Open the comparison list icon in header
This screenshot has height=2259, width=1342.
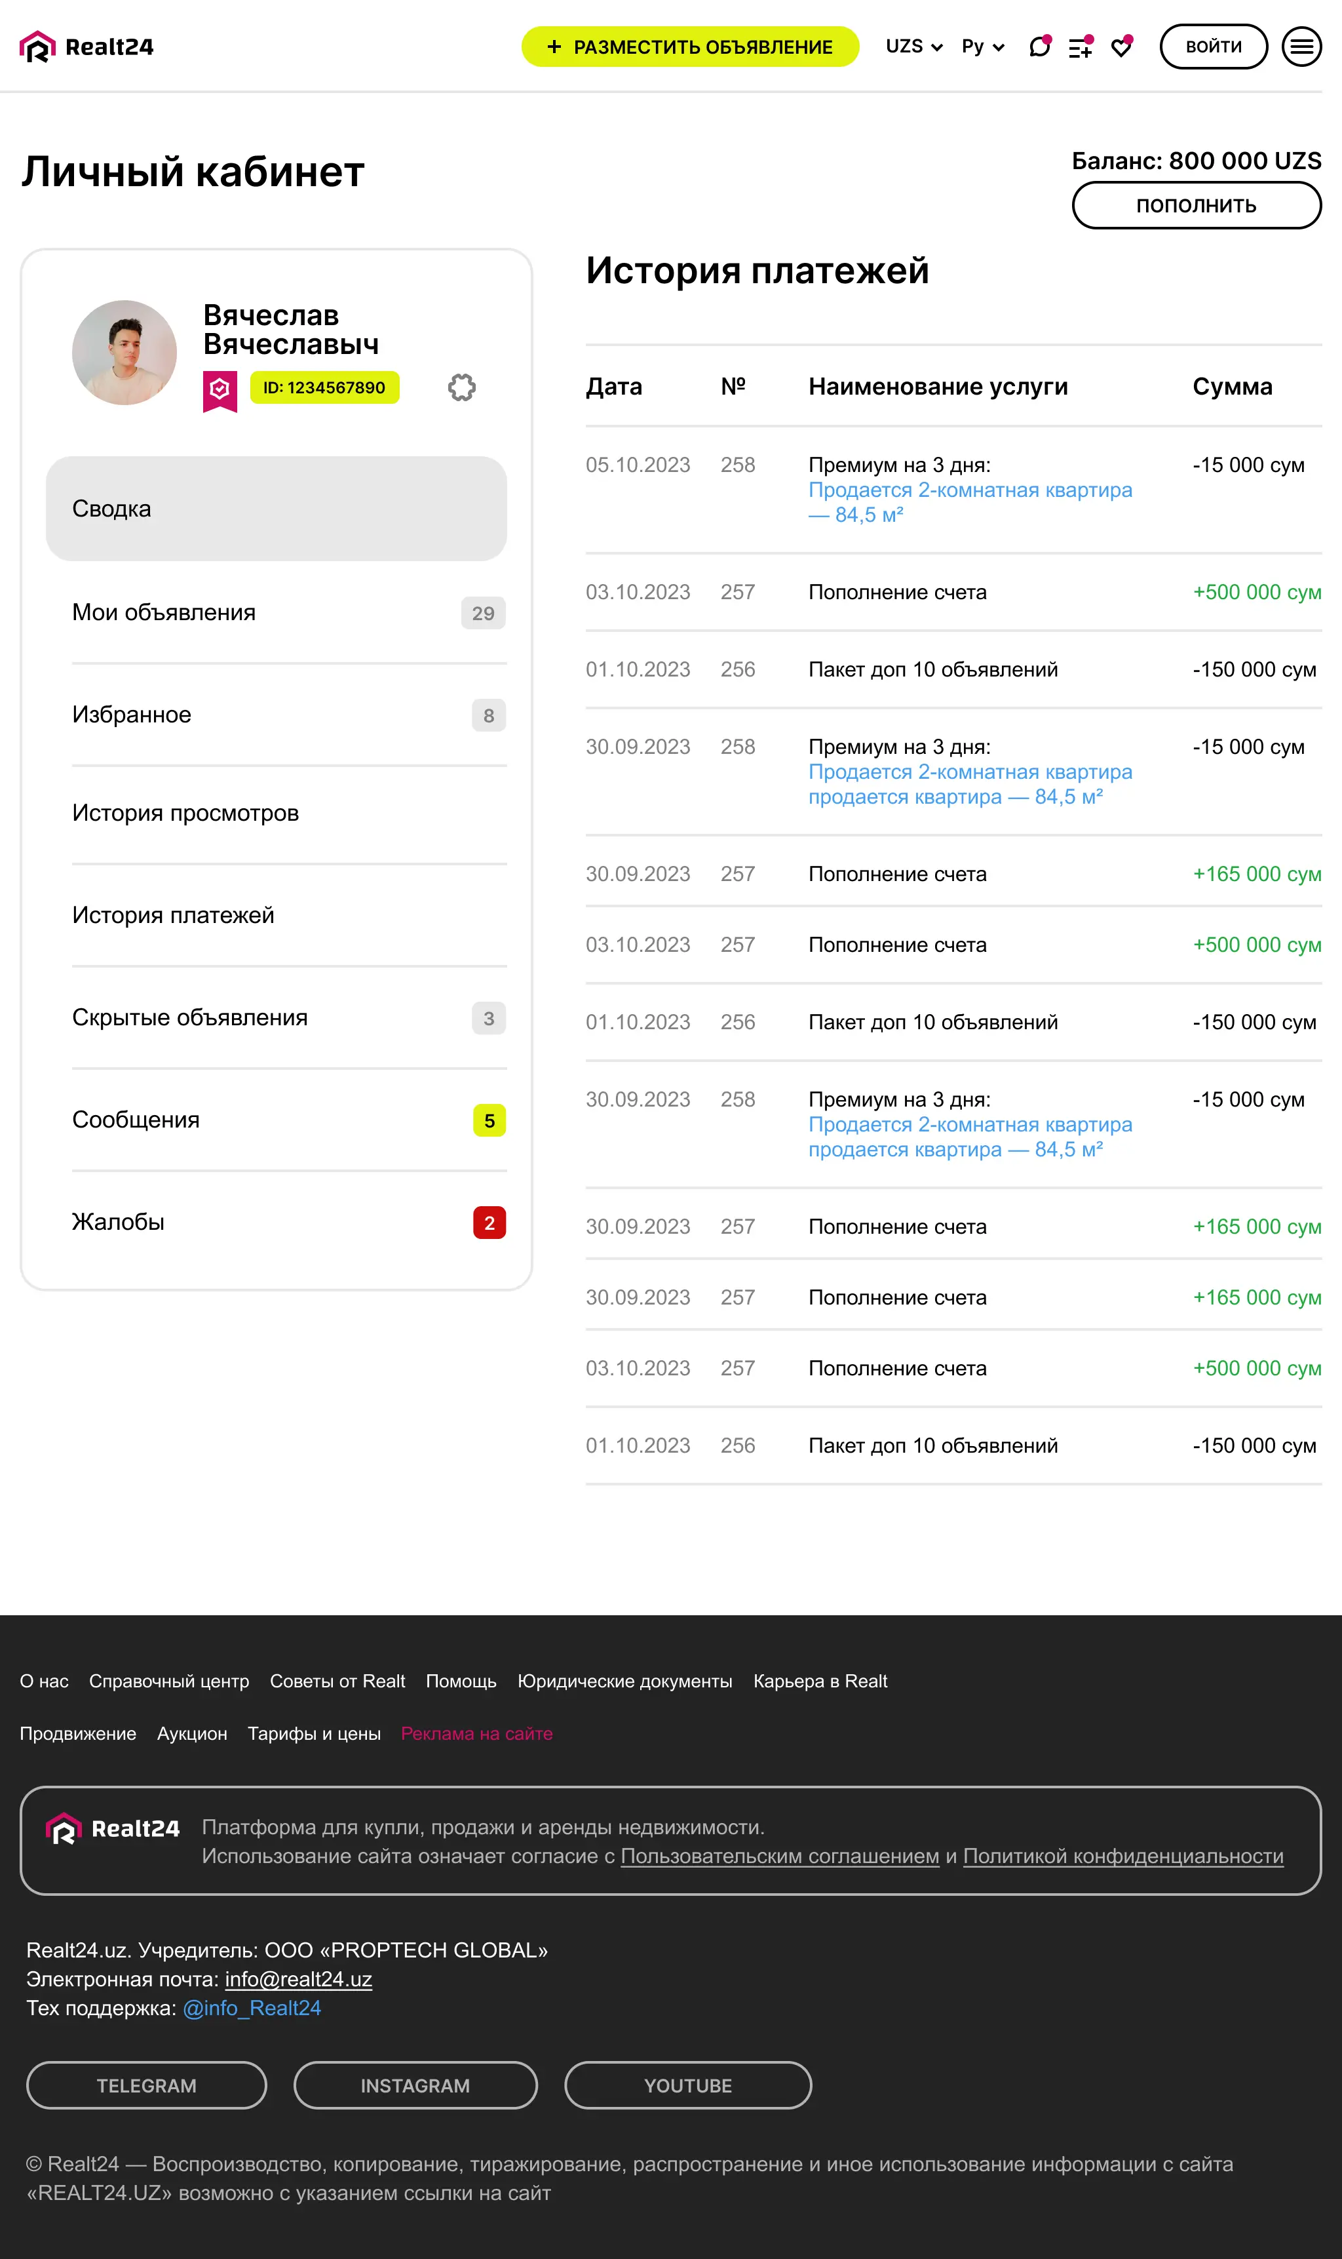pyautogui.click(x=1081, y=46)
